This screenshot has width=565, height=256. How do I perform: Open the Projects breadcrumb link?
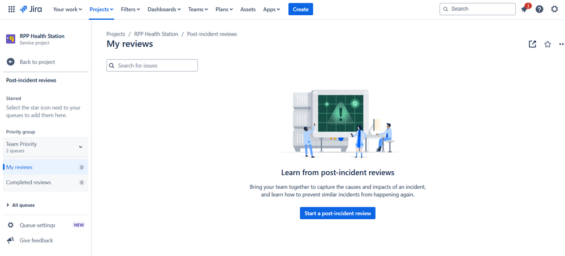point(116,34)
